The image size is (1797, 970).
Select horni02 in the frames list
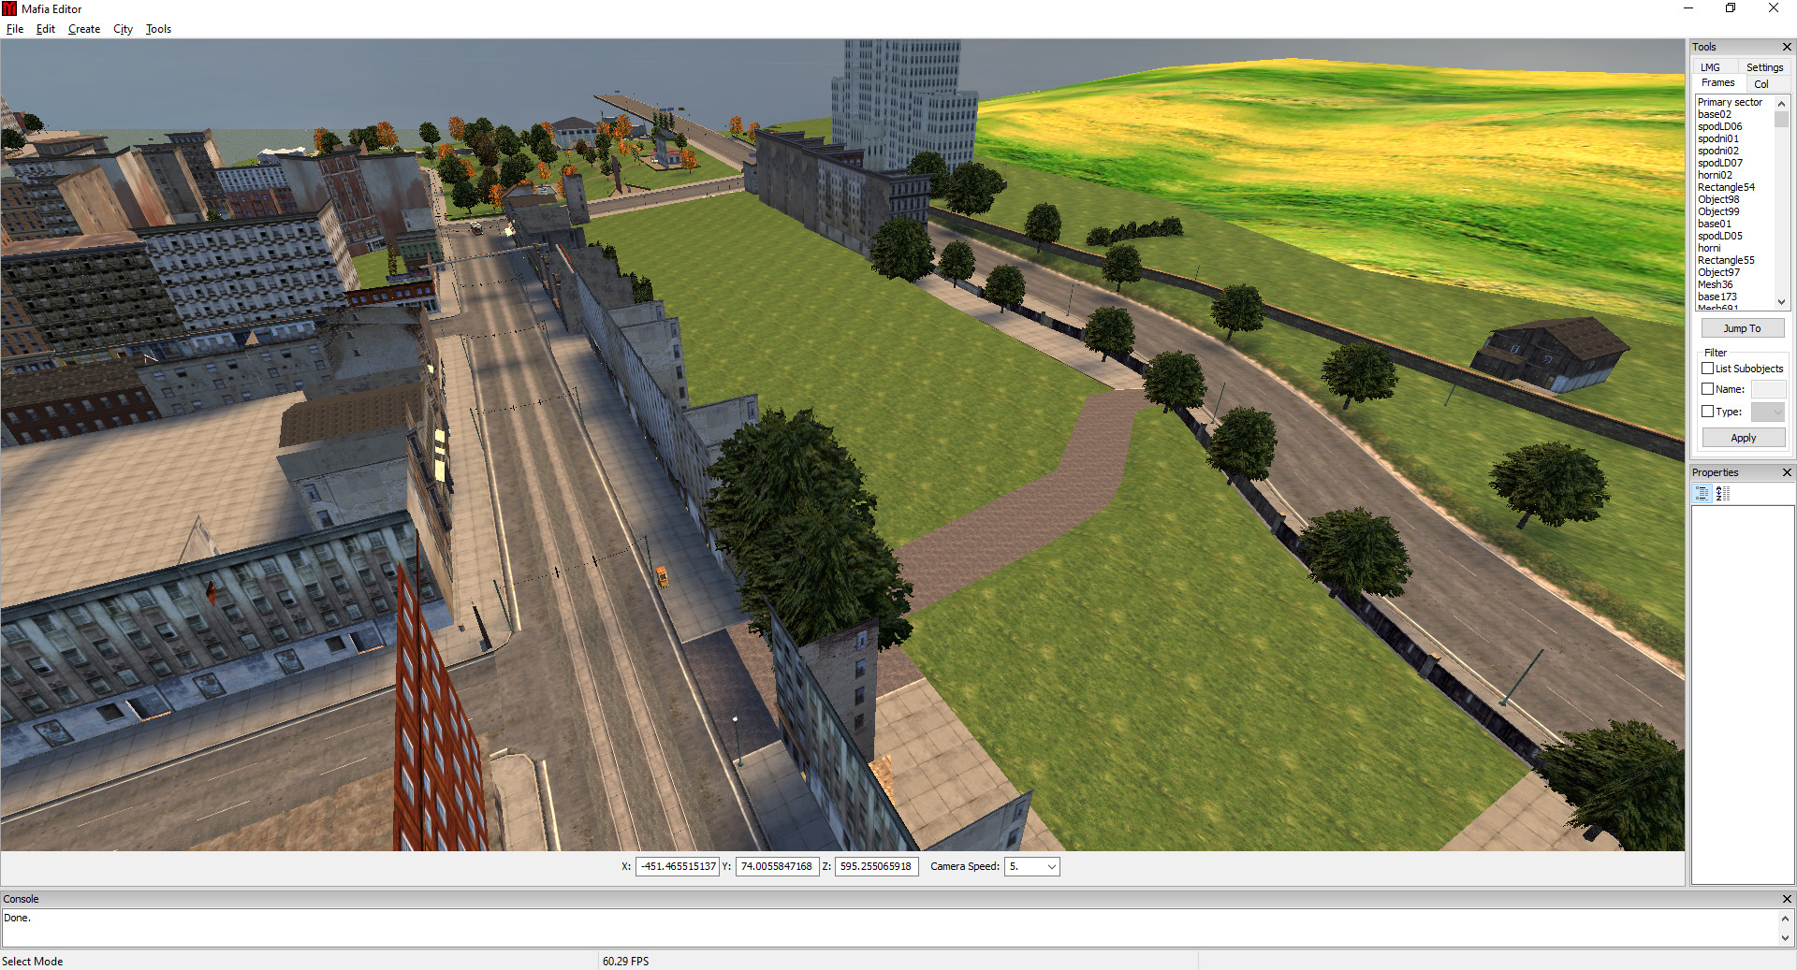tap(1715, 175)
